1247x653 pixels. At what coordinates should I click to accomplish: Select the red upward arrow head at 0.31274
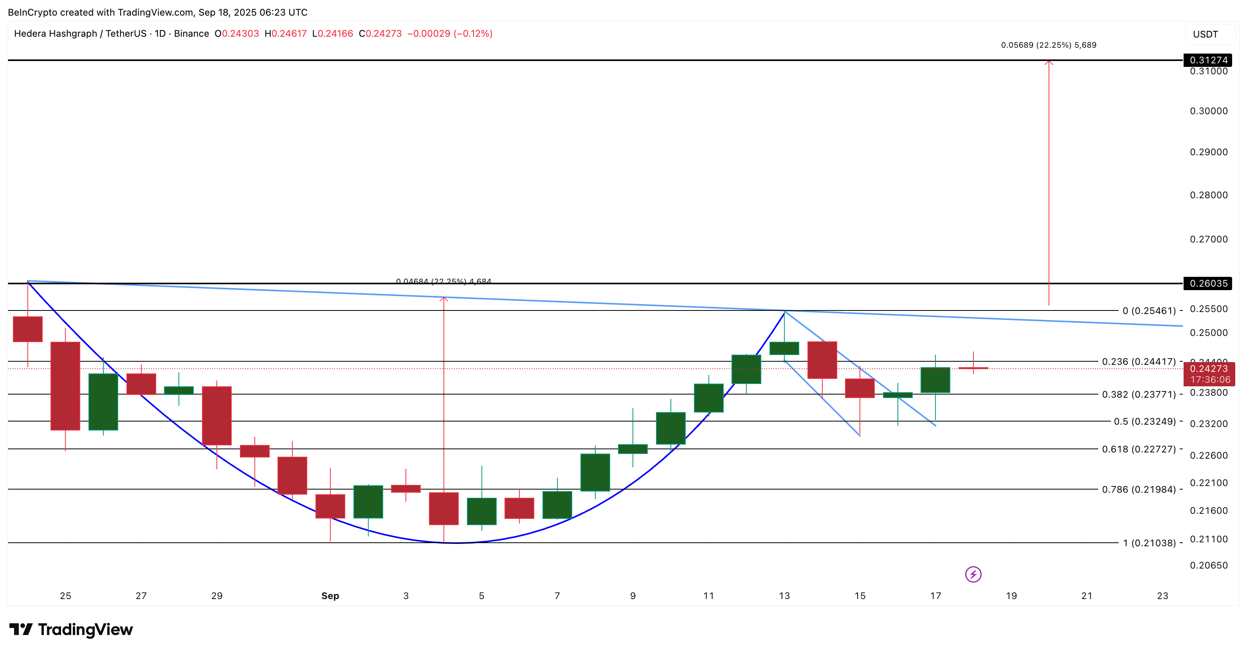pos(1049,63)
